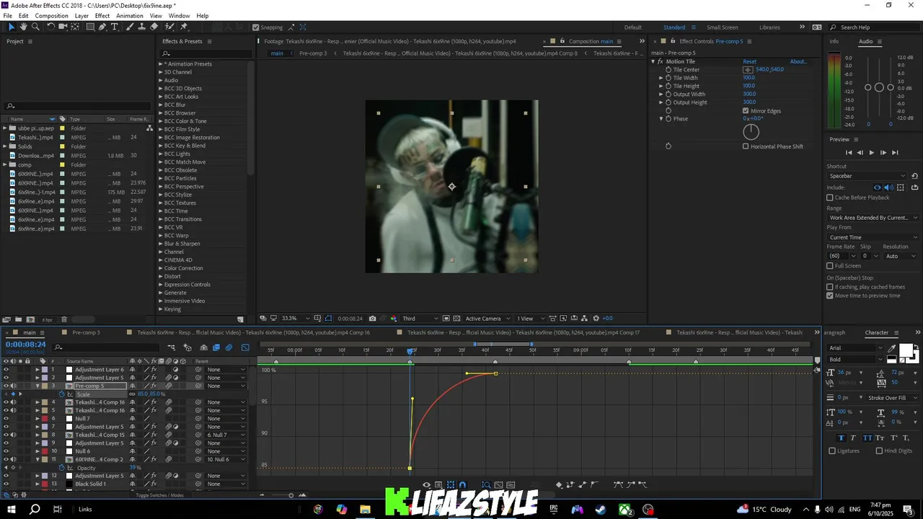
Task: Toggle Move time to preview time checkbox
Action: coord(830,296)
